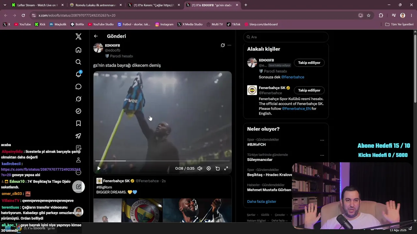Expand the video to fullscreen
417x234 pixels.
tap(226, 168)
